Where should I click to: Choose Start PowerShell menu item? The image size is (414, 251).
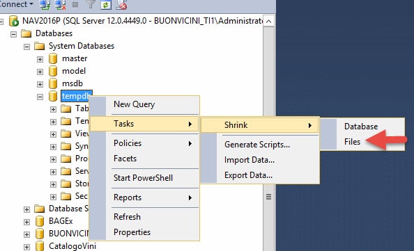(x=144, y=178)
